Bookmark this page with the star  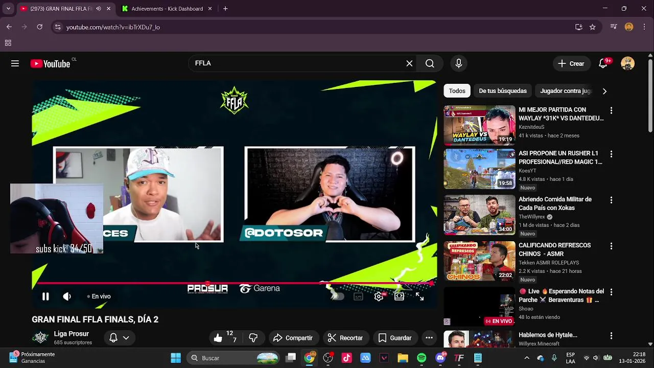pos(592,27)
